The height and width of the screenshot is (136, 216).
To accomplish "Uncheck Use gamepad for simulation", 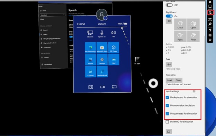I will [x=167, y=114].
